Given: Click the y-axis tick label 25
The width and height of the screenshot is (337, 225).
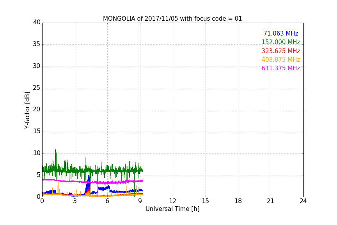Looking at the screenshot, I should coord(37,87).
